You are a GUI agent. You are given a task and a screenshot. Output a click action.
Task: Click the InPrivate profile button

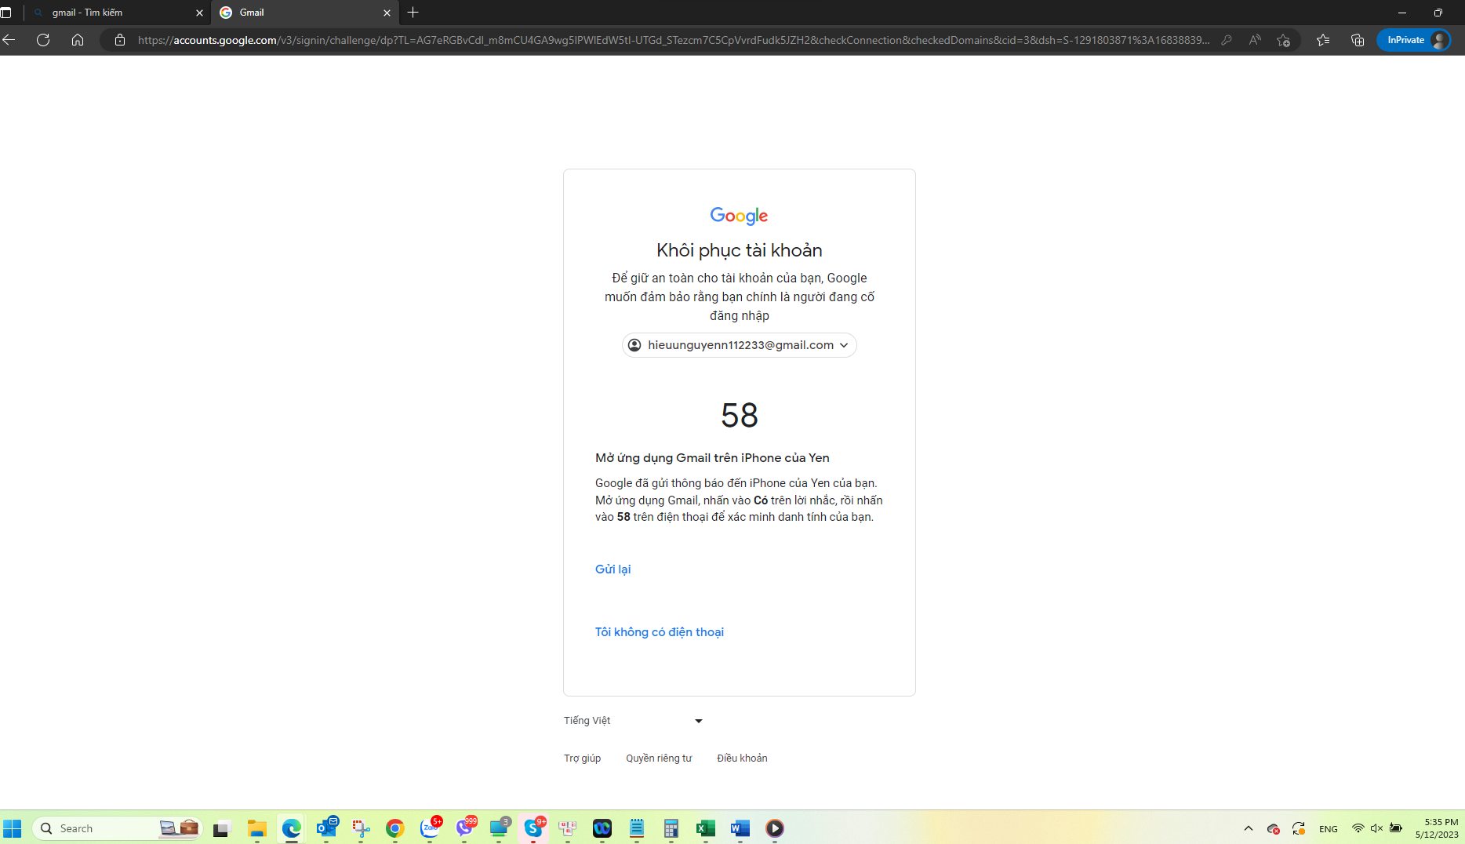[1414, 40]
